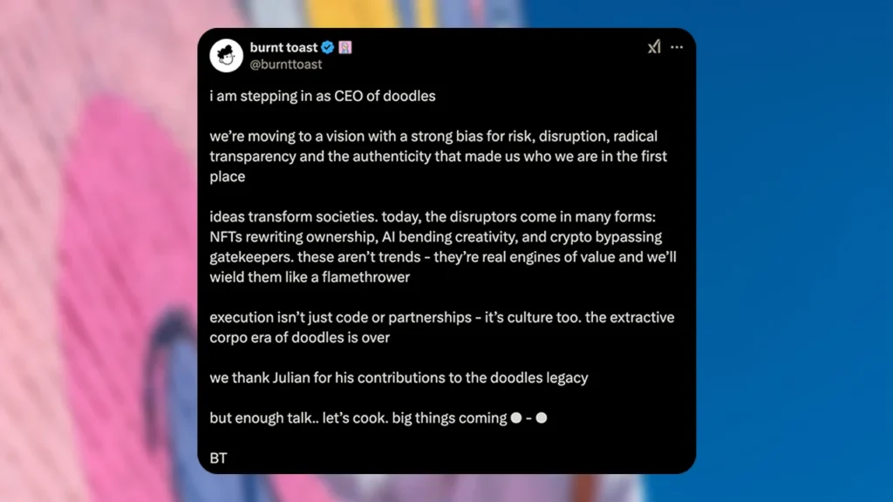Click the "burnt toast" display name
The height and width of the screenshot is (502, 893).
click(283, 47)
